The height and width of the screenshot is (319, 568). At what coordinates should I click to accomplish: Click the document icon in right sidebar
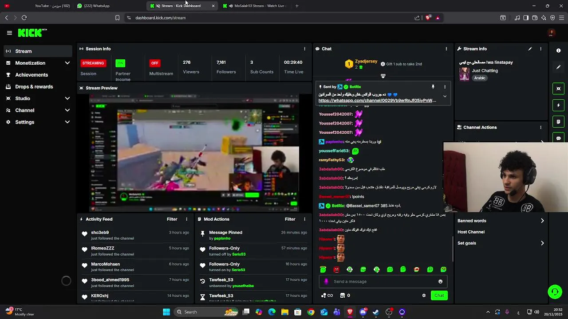click(x=559, y=122)
